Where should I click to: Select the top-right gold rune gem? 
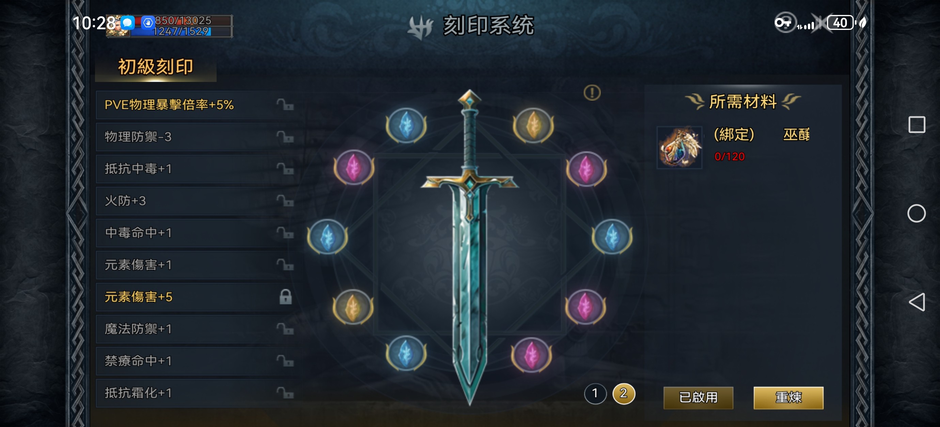pyautogui.click(x=533, y=125)
